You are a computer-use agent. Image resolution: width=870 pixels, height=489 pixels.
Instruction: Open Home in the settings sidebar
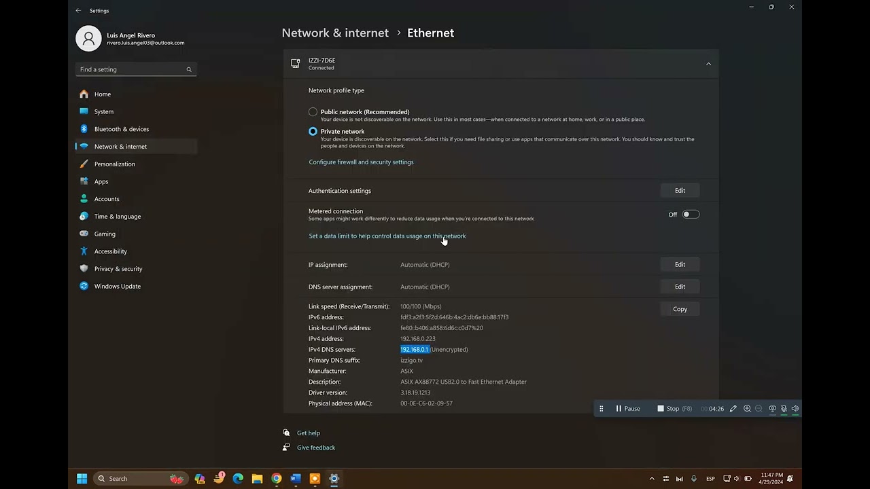136,94
